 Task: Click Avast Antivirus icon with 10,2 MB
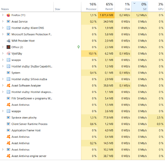click(x=8, y=149)
